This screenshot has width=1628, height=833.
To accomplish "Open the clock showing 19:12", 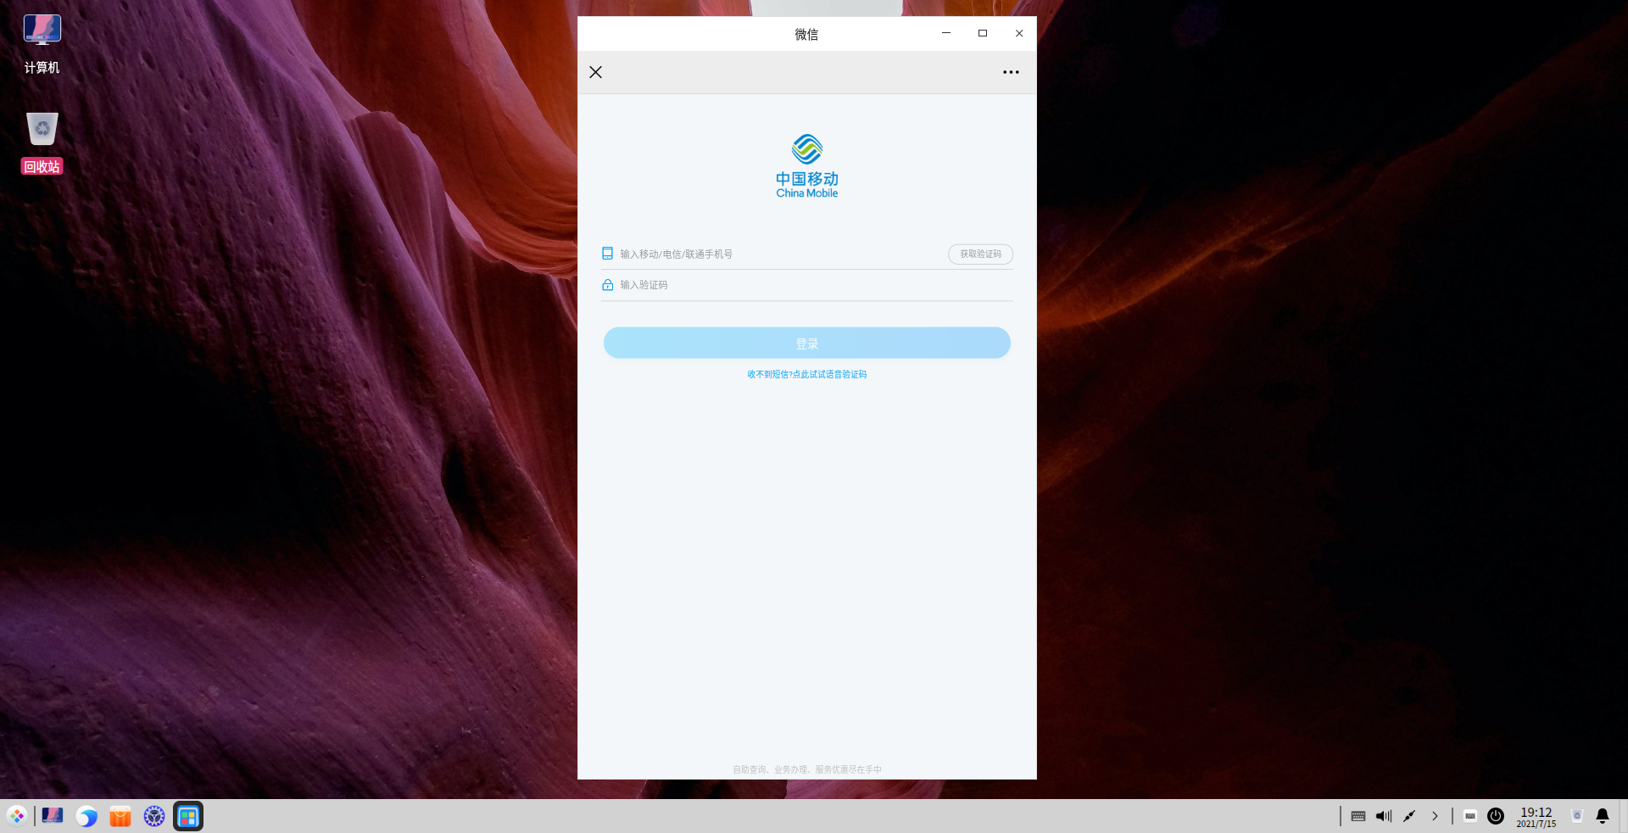I will click(1536, 817).
